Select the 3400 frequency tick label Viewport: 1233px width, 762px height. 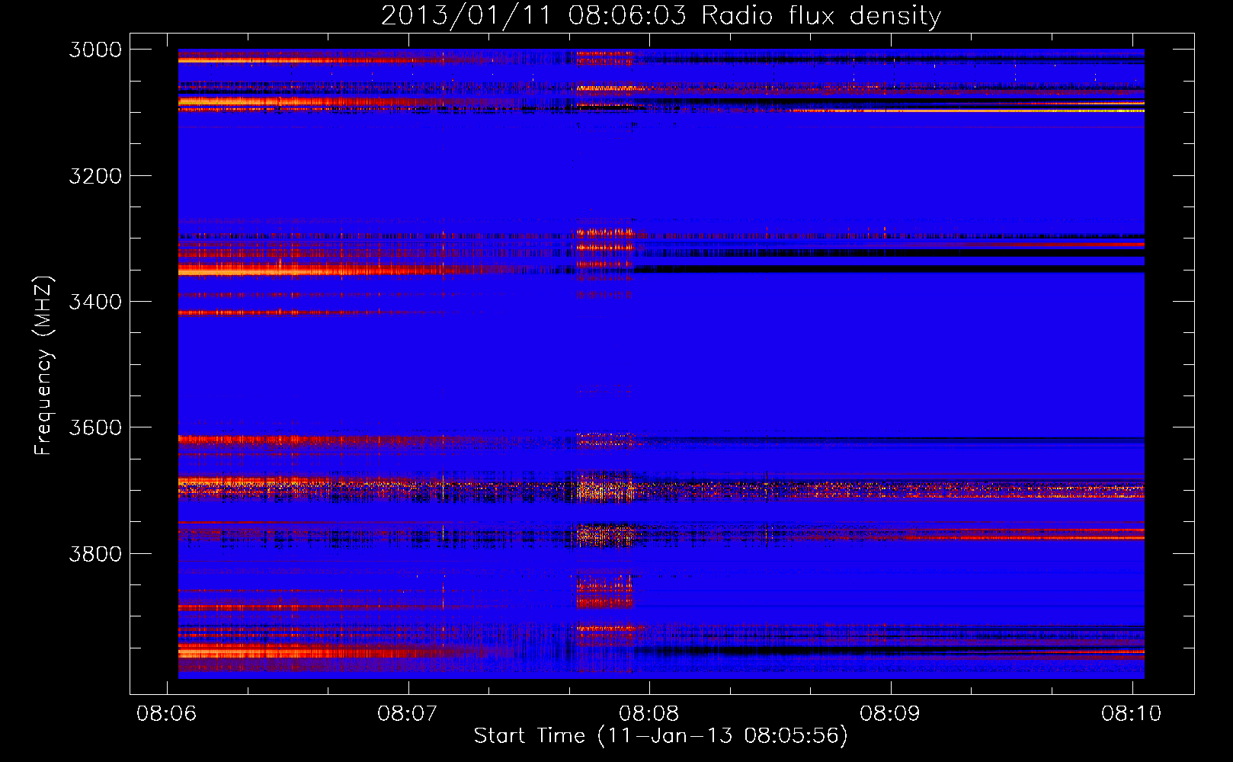click(95, 302)
